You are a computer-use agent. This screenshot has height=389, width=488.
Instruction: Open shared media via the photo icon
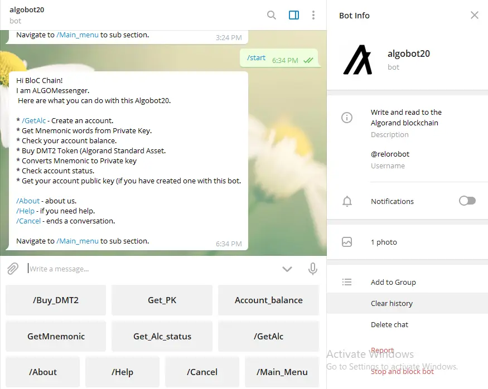347,242
